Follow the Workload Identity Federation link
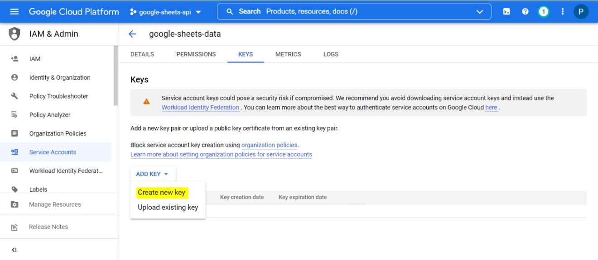This screenshot has width=598, height=260. 201,108
